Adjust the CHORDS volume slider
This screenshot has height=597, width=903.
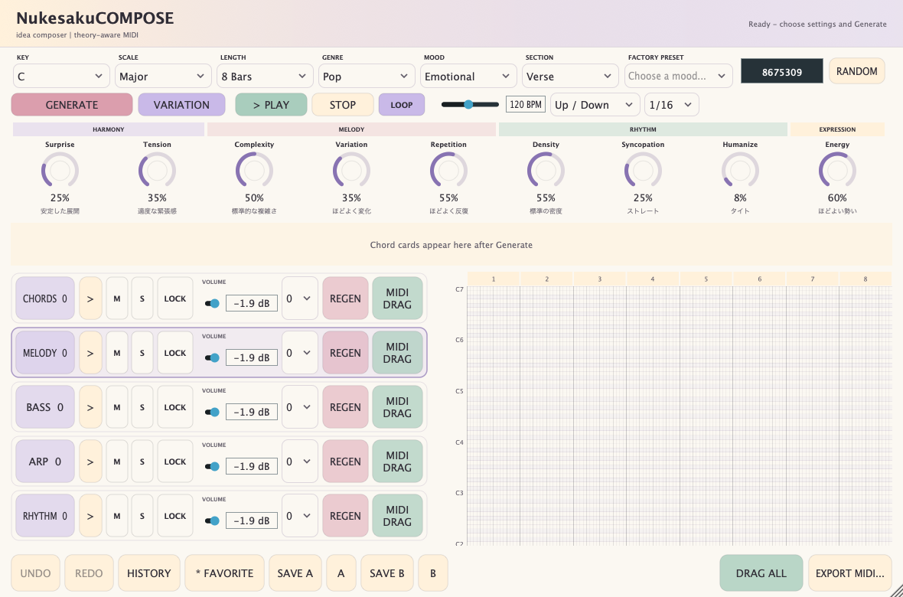212,303
